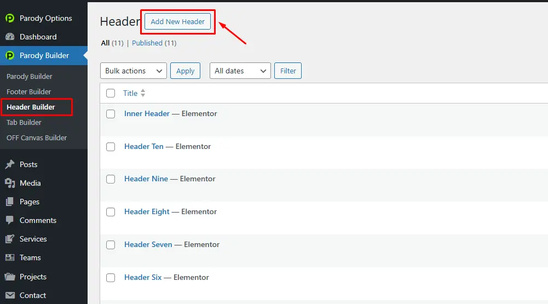Screen dimensions: 548x304
Task: Sort list using Title sort arrows
Action: (x=142, y=93)
